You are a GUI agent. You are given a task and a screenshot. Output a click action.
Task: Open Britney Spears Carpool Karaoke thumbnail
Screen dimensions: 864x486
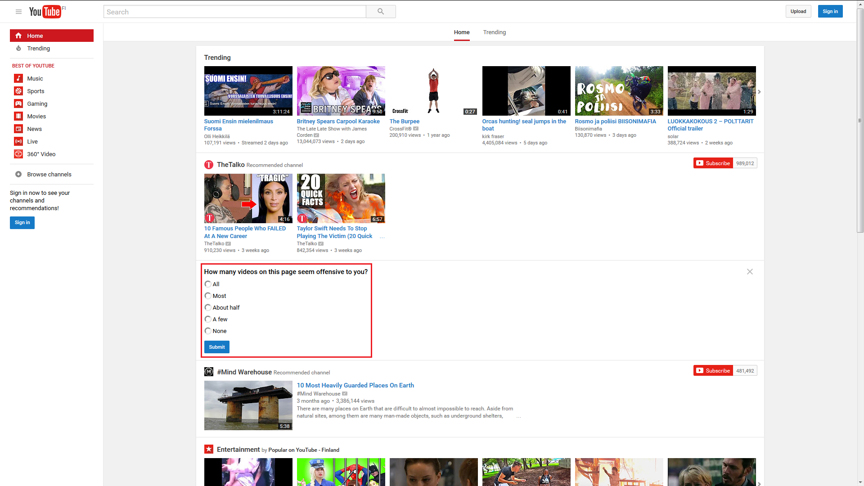click(341, 91)
